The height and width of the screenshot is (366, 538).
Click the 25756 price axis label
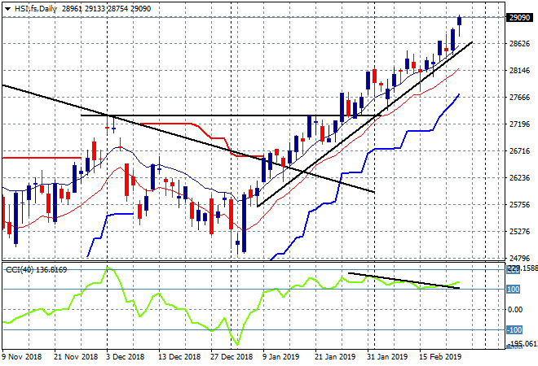[x=519, y=204]
